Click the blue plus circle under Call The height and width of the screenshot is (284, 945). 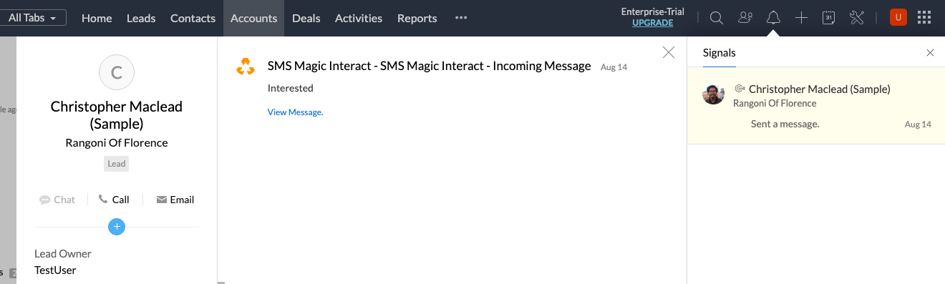point(117,227)
